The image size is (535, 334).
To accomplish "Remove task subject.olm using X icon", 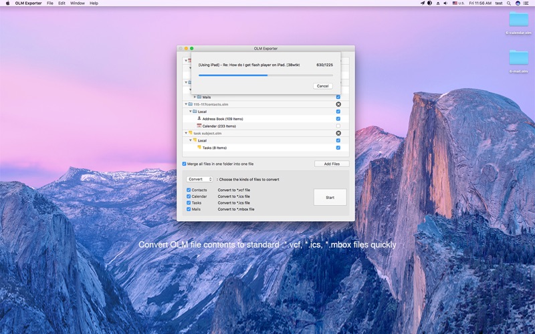I will click(x=338, y=133).
